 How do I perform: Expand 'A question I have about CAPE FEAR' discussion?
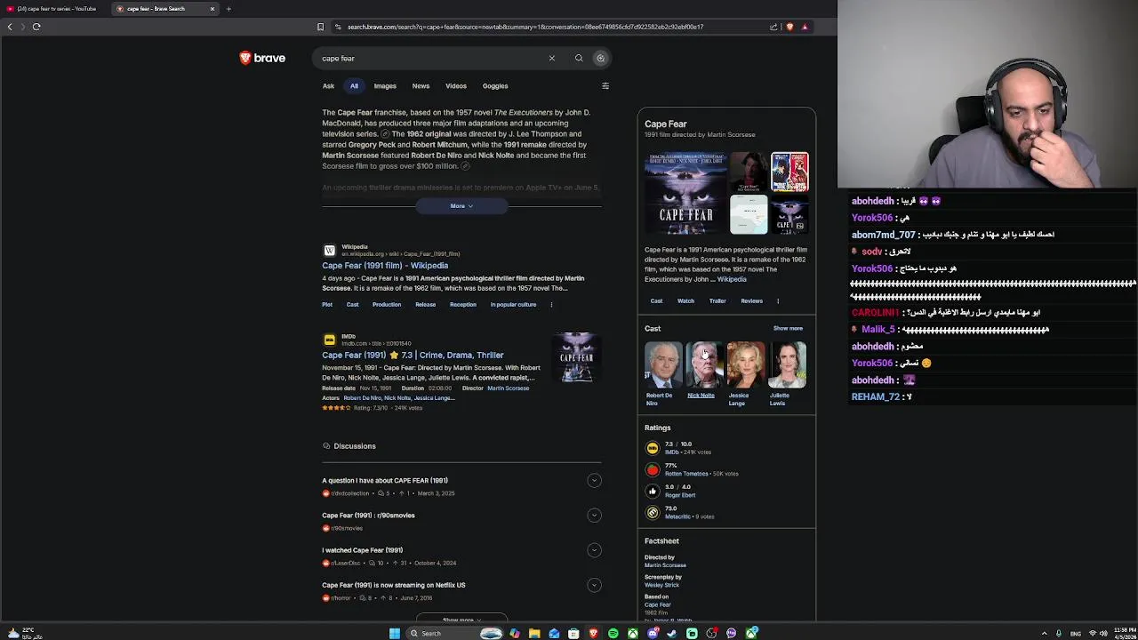(594, 481)
